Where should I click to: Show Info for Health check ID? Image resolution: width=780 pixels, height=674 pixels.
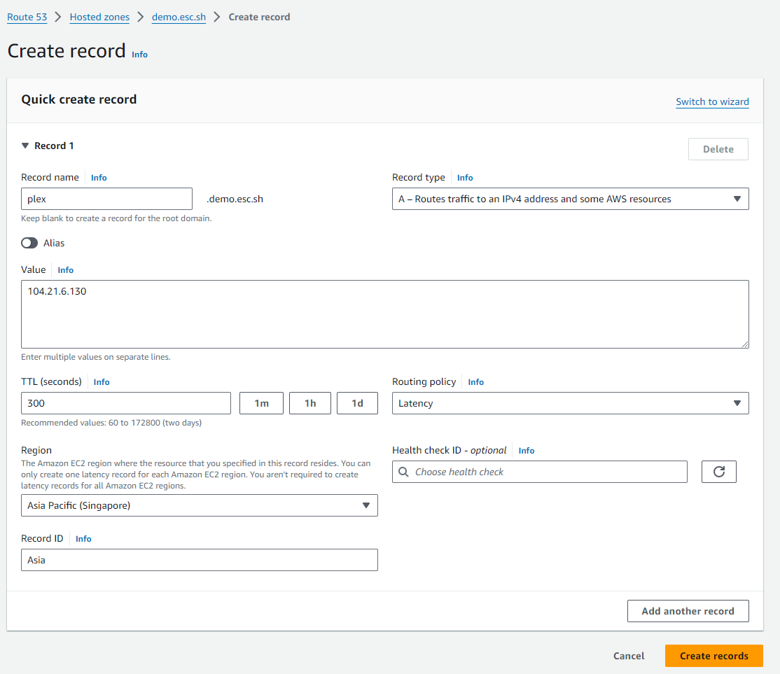coord(526,451)
